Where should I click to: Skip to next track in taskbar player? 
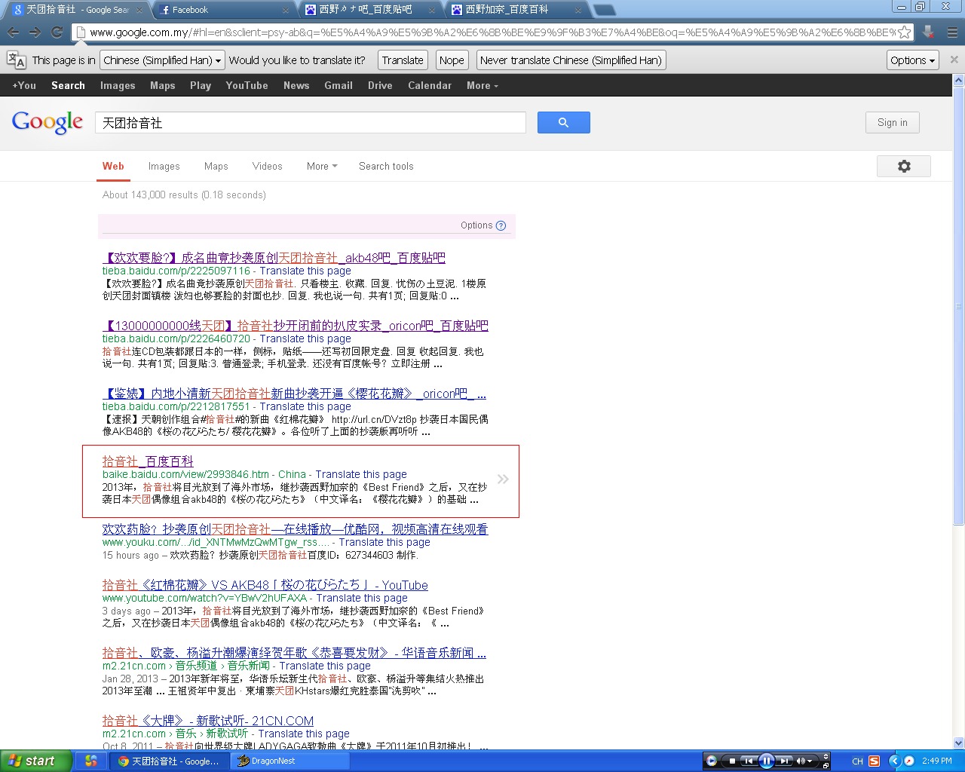pyautogui.click(x=784, y=761)
